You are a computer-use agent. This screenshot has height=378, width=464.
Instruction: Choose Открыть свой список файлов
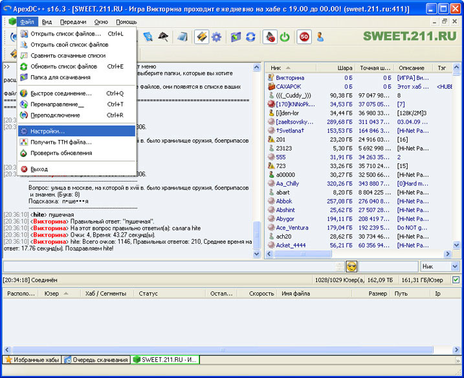click(77, 45)
